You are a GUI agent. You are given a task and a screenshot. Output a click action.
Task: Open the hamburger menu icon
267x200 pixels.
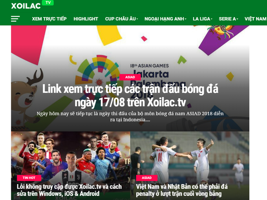15,19
